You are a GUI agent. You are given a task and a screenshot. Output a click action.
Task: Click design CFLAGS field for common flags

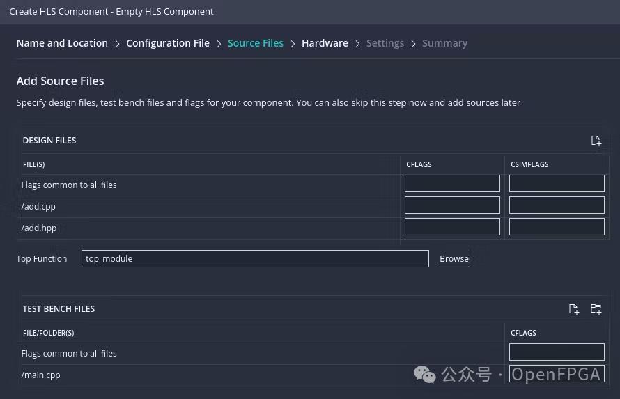point(452,184)
